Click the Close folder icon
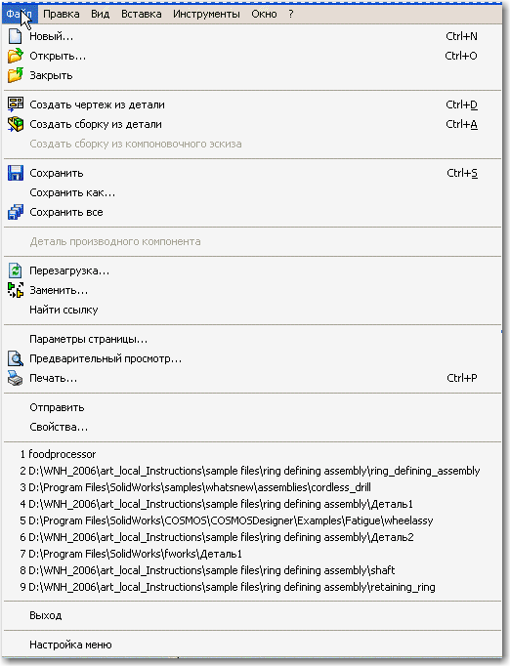The height and width of the screenshot is (666, 510). pyautogui.click(x=16, y=75)
